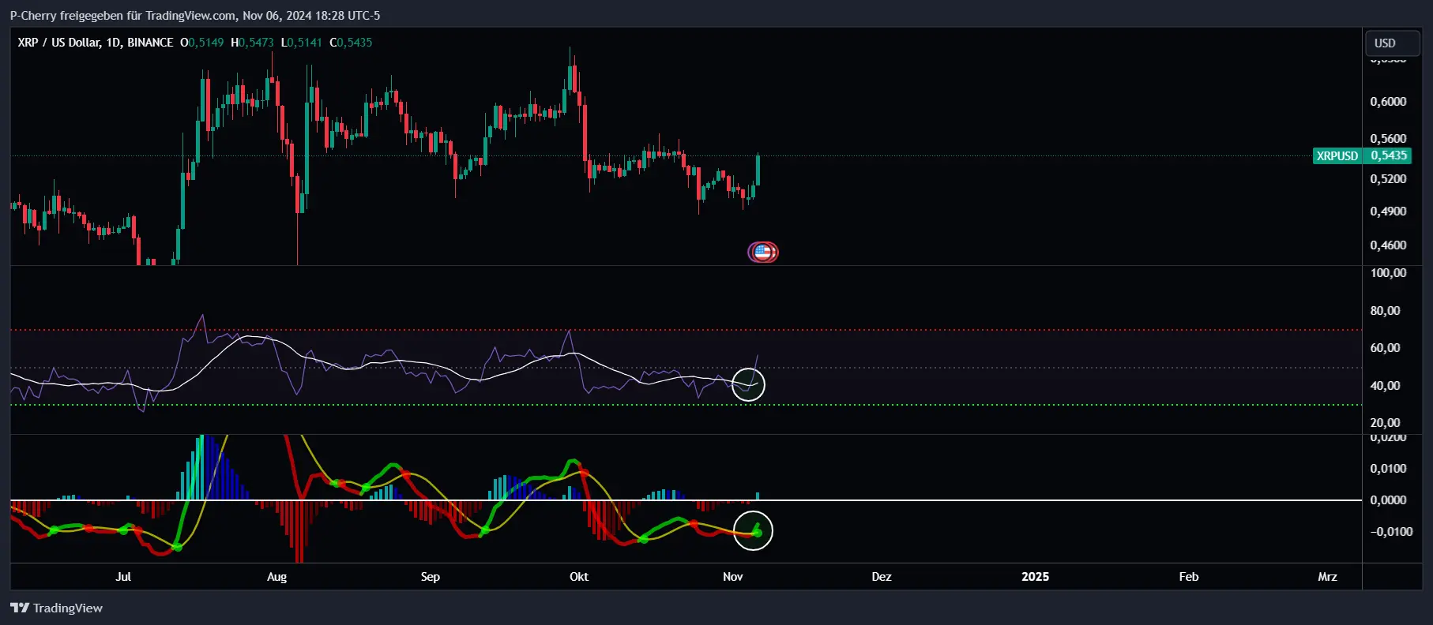Click the 40,00 RSI scale label
Image resolution: width=1433 pixels, height=625 pixels.
(x=1385, y=386)
